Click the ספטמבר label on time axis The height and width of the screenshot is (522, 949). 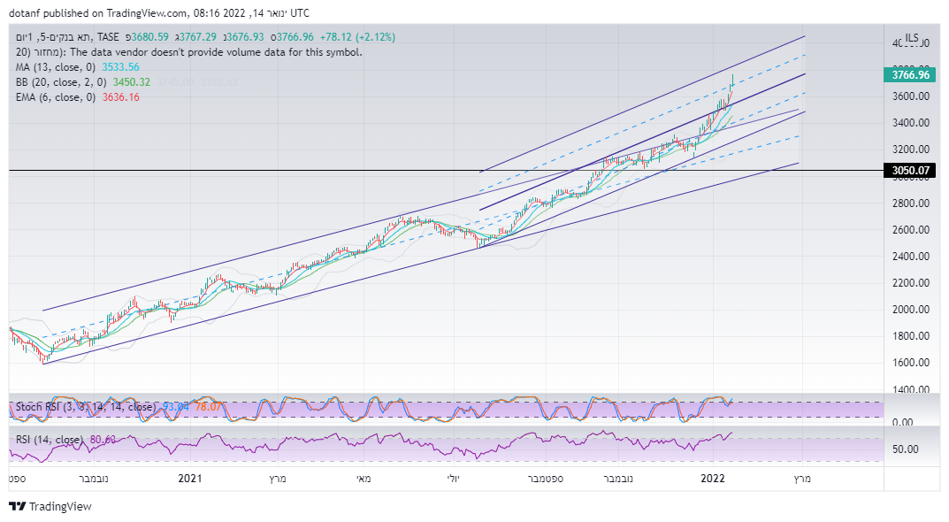[x=546, y=479]
